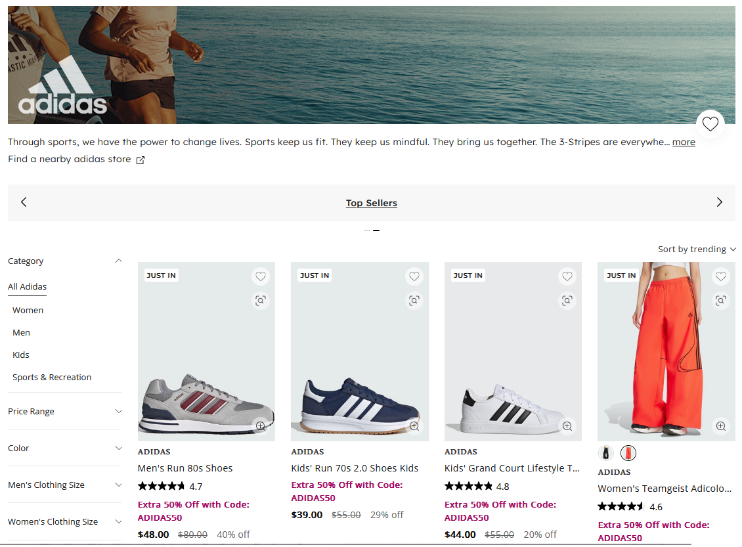
Task: Select the first carousel indicator dash
Action: (x=367, y=230)
